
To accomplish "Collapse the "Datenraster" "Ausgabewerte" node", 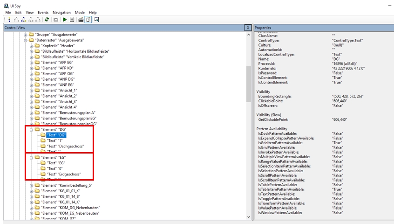I will point(25,40).
